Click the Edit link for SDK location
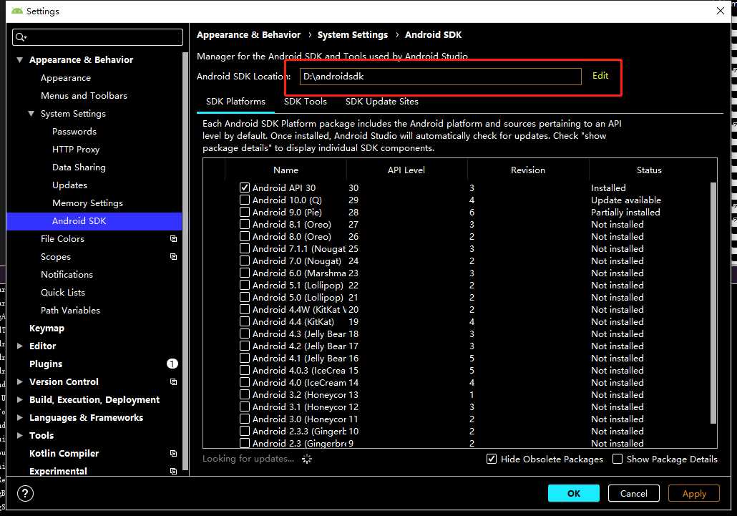This screenshot has height=516, width=737. point(600,76)
